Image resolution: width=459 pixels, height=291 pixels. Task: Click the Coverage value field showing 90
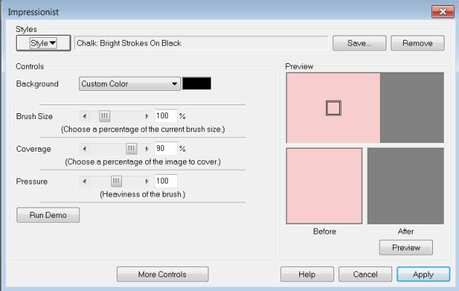point(166,149)
